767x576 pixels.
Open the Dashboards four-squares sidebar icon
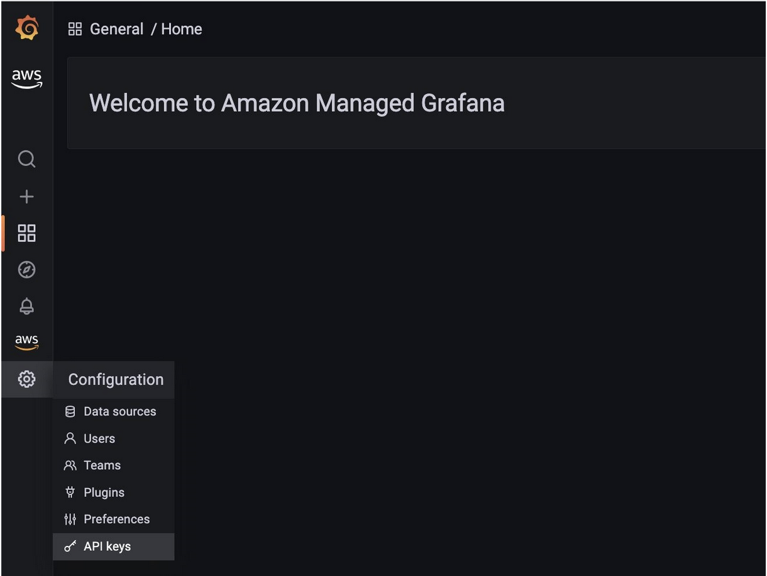tap(26, 233)
